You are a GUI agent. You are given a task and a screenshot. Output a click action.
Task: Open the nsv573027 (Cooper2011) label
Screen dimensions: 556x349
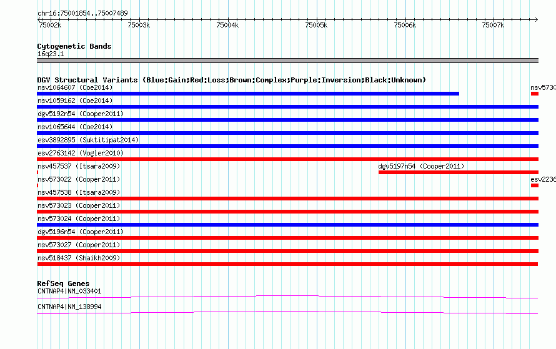tap(79, 245)
